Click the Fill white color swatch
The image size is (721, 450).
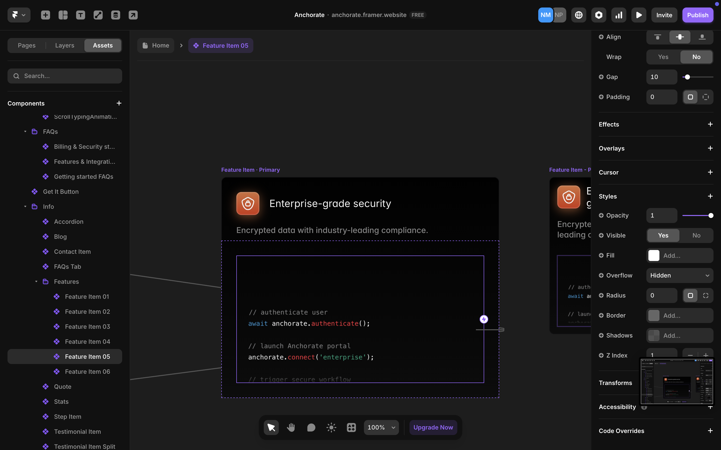654,255
